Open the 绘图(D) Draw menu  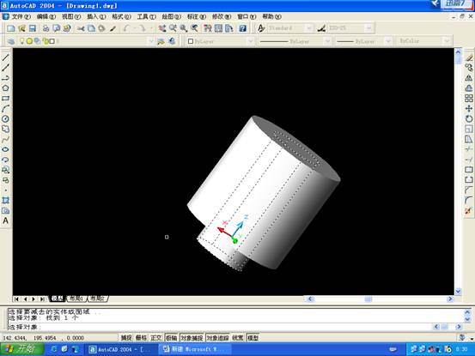pyautogui.click(x=171, y=16)
